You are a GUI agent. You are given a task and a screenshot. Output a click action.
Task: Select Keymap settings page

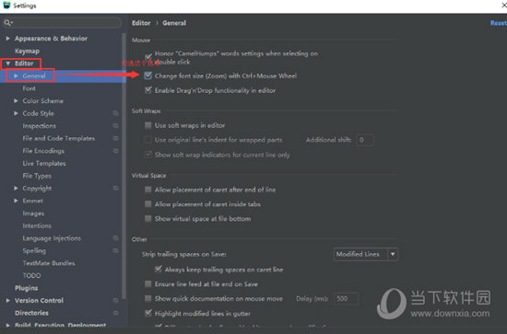(27, 51)
